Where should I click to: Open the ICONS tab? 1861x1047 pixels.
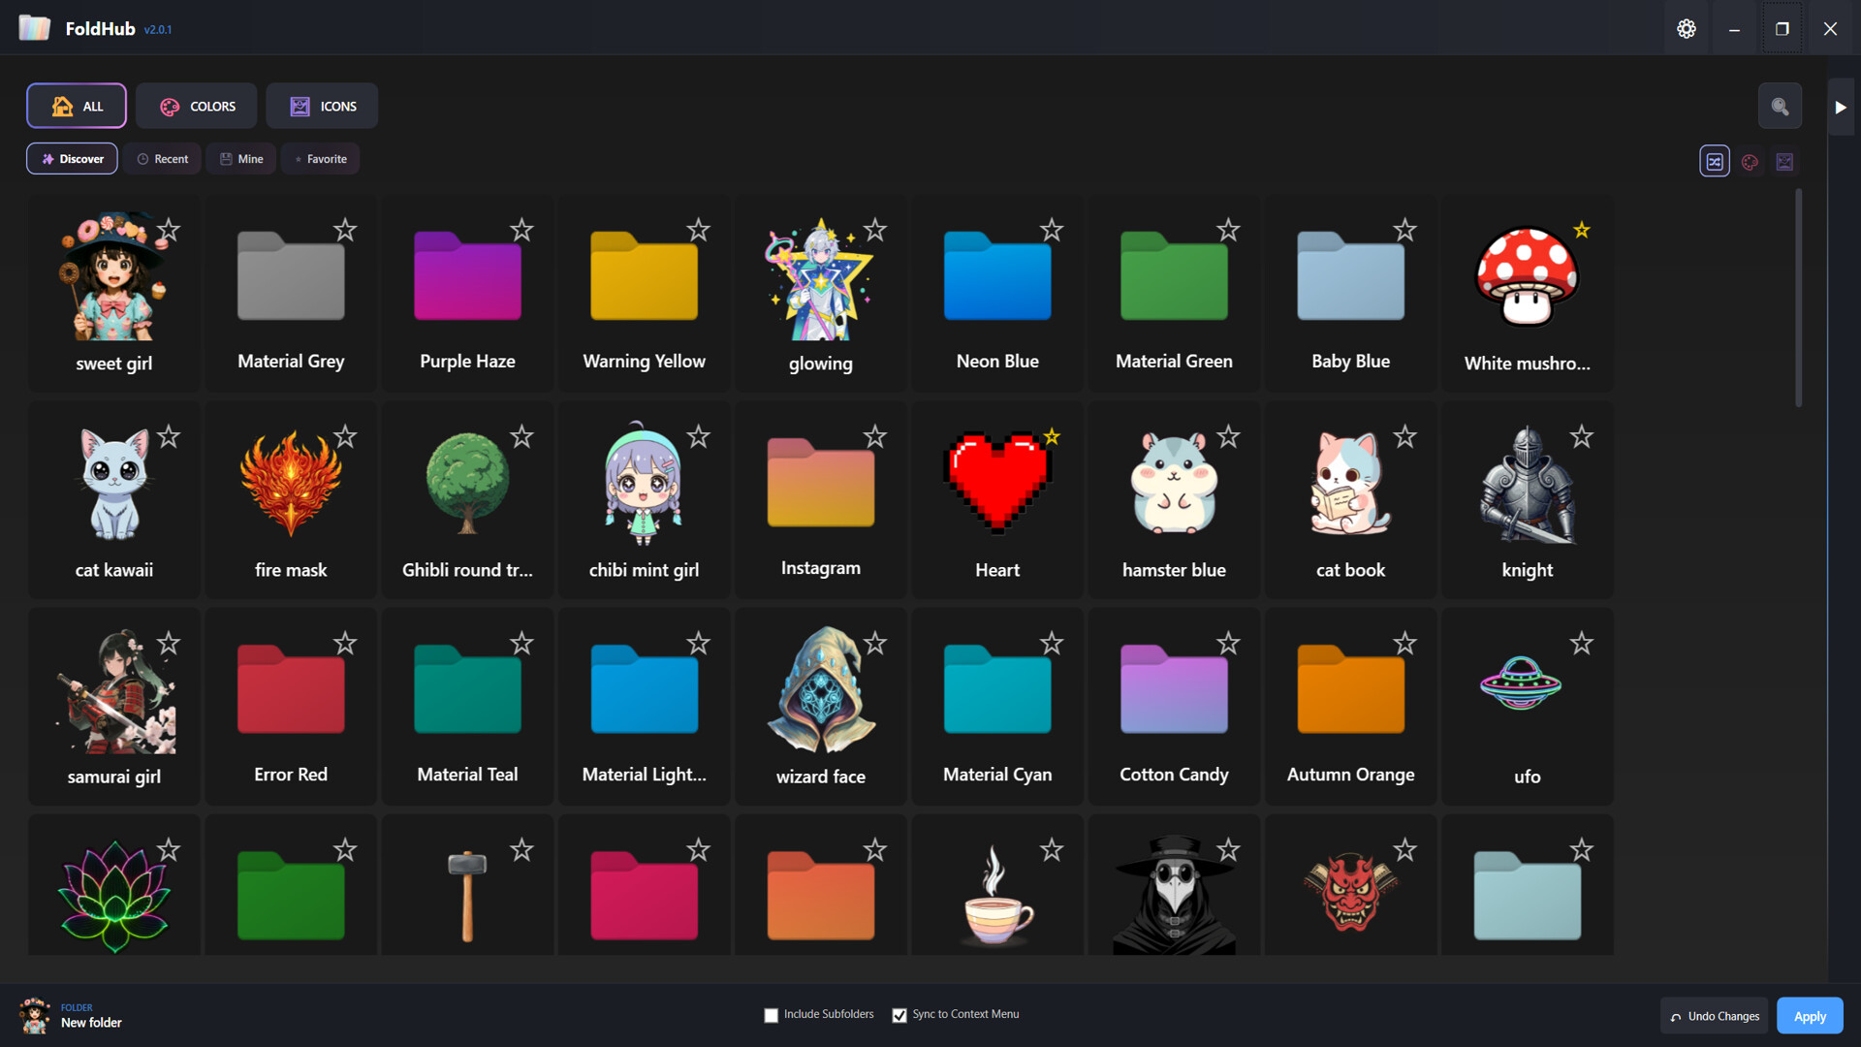[322, 106]
